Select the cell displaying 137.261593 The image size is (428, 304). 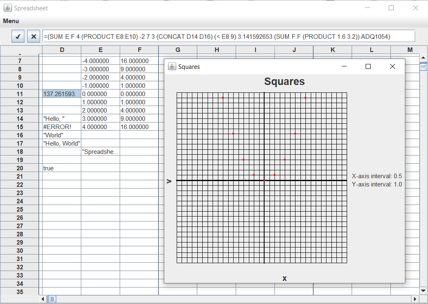[x=61, y=94]
